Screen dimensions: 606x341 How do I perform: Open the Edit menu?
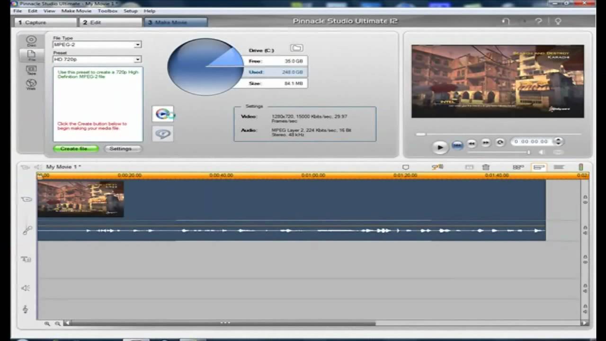click(32, 11)
